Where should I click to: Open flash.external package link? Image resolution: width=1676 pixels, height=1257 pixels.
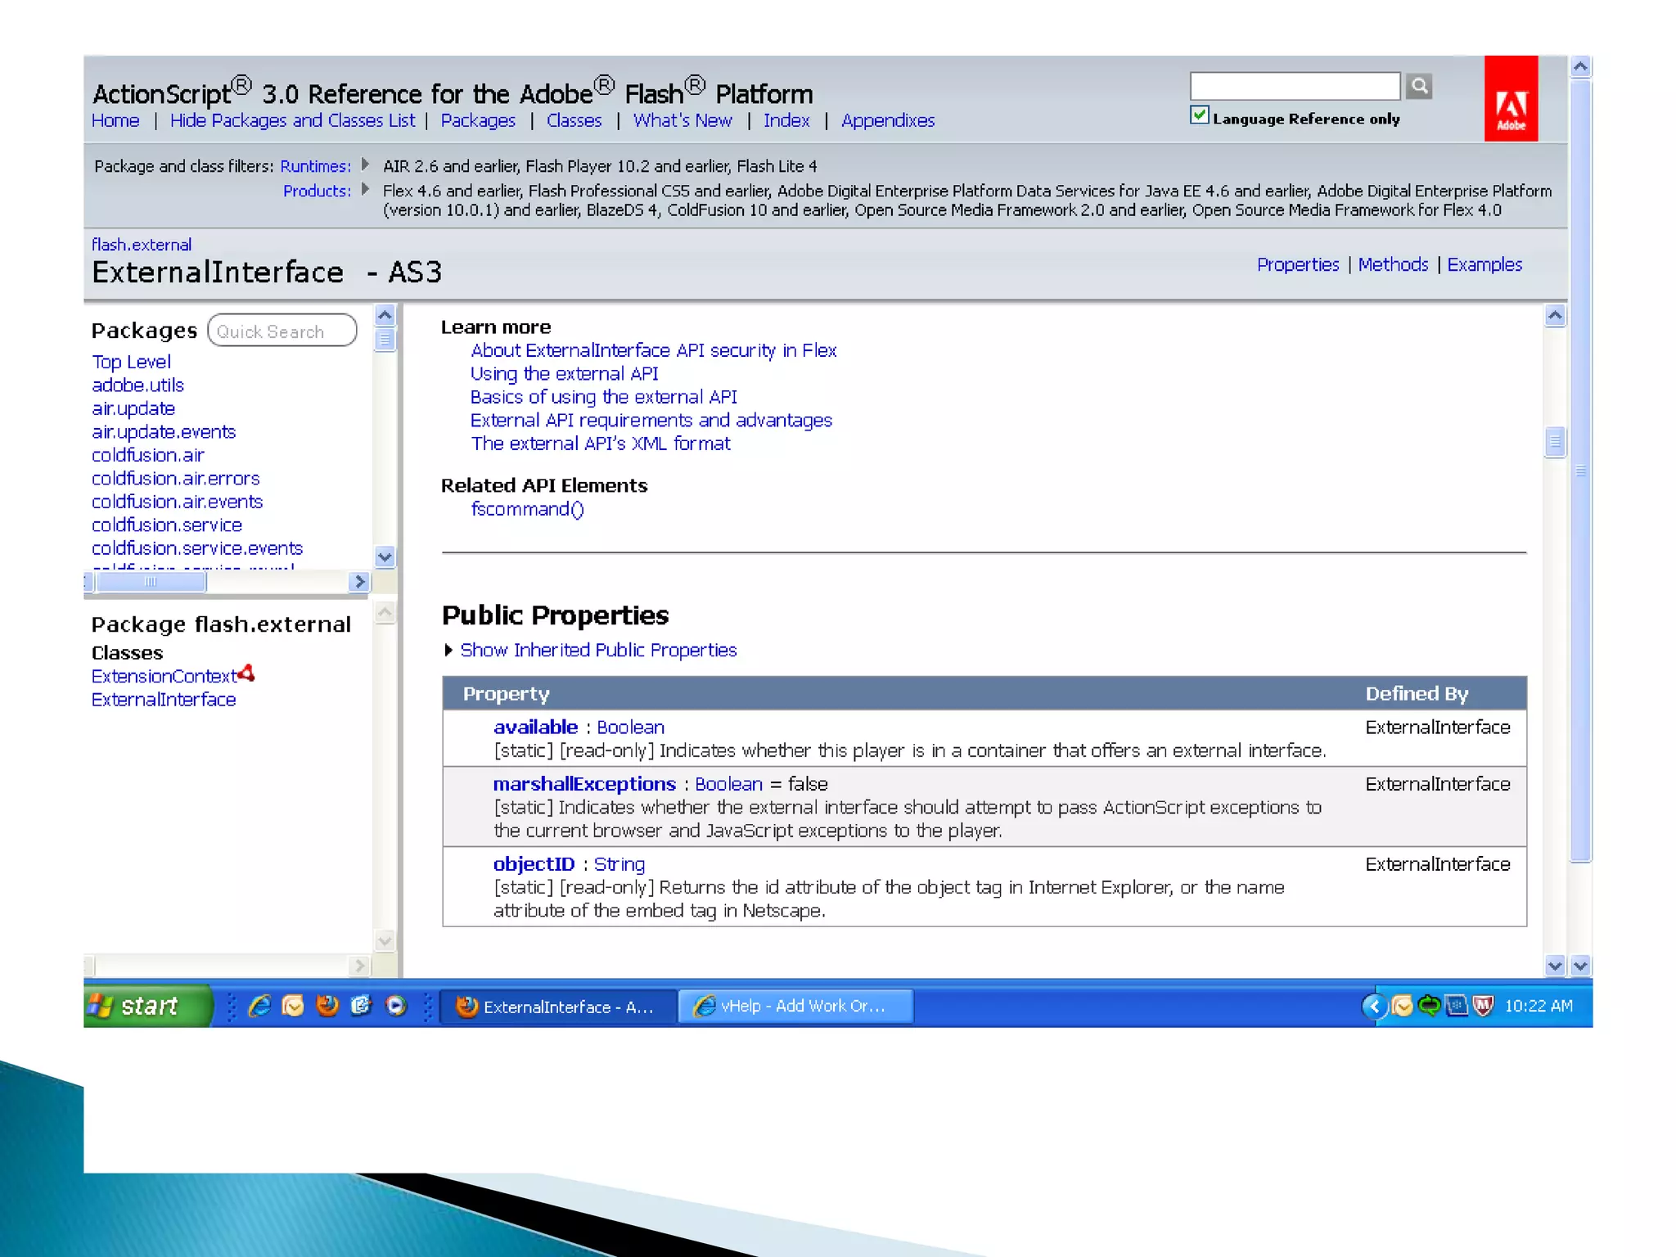point(142,245)
